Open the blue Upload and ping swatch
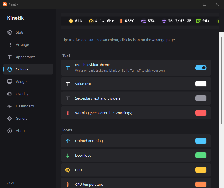 pos(201,141)
